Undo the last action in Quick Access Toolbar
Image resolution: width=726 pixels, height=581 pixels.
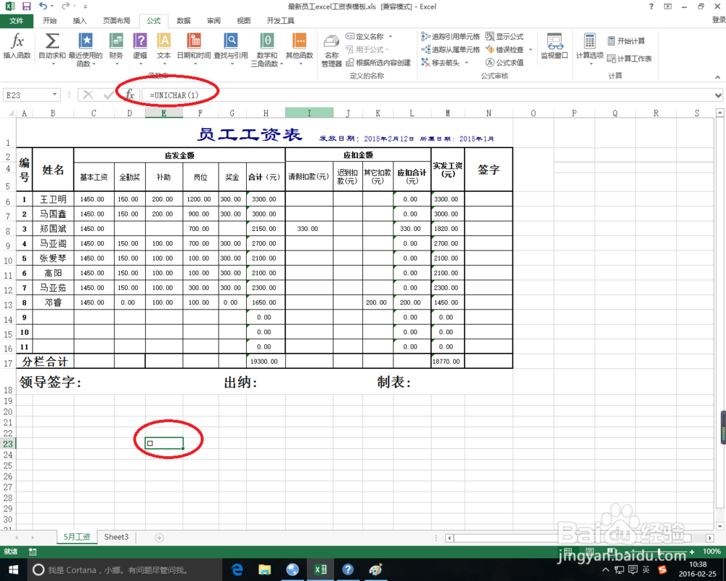(43, 6)
